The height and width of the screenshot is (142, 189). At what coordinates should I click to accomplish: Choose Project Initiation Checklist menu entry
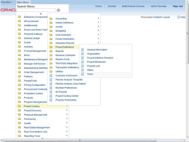pyautogui.click(x=100, y=58)
